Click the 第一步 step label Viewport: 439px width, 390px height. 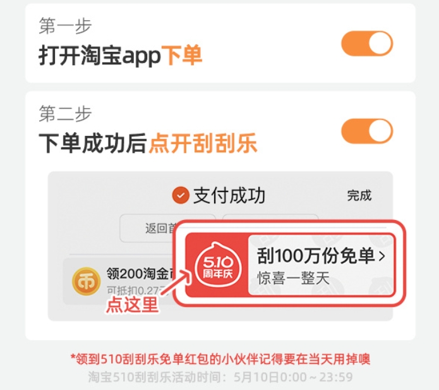click(65, 26)
